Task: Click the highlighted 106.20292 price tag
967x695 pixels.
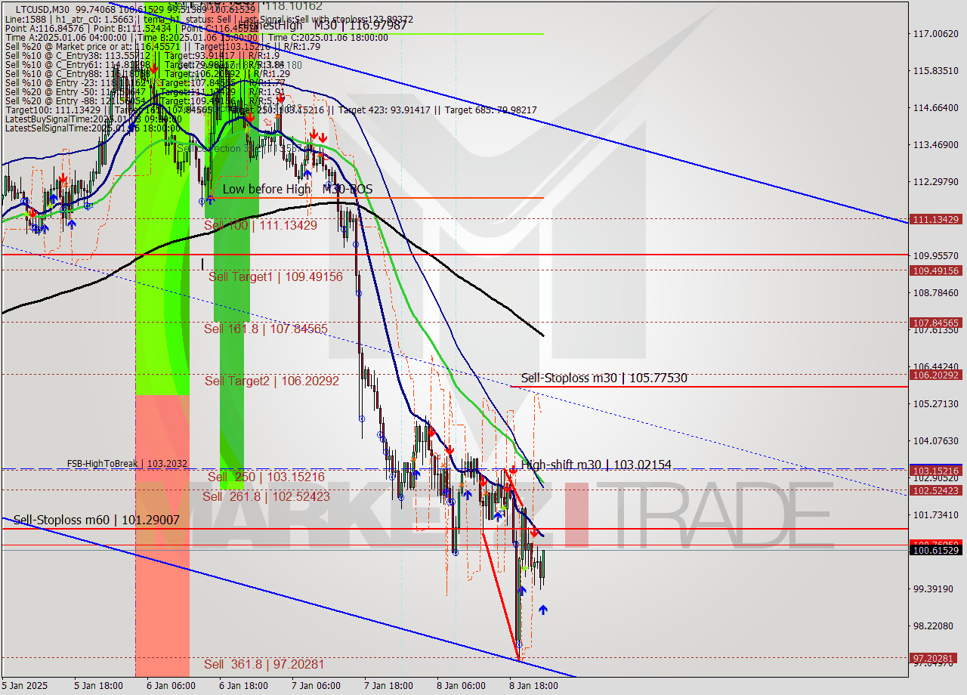Action: coord(935,375)
